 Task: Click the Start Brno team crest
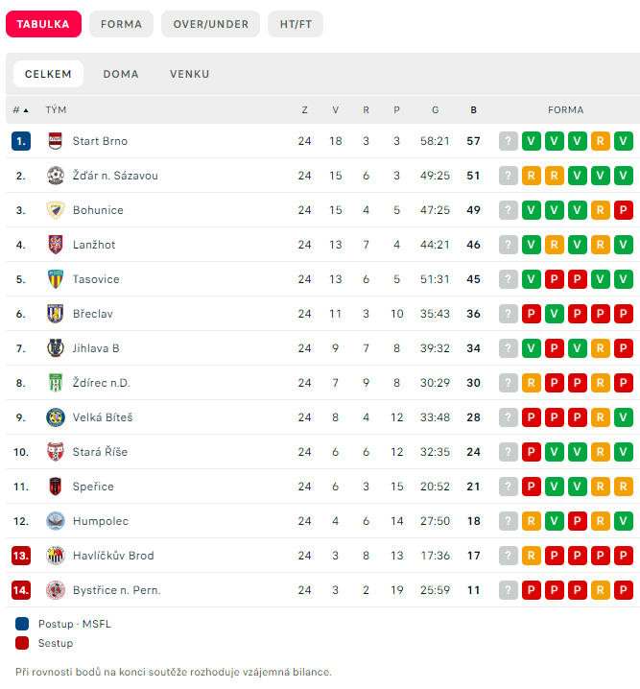(x=56, y=141)
